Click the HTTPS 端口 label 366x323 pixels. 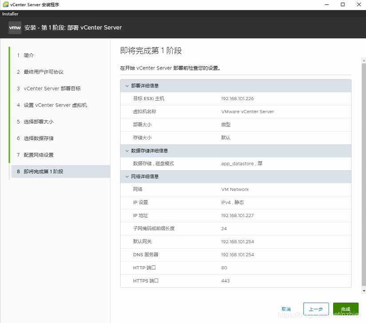[x=146, y=281]
